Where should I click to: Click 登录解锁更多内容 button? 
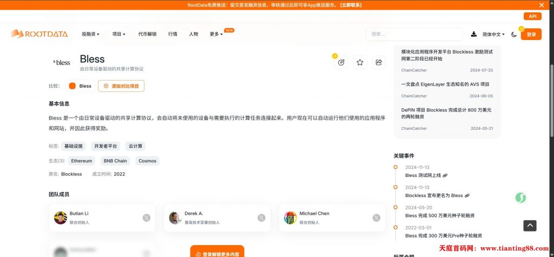click(217, 253)
